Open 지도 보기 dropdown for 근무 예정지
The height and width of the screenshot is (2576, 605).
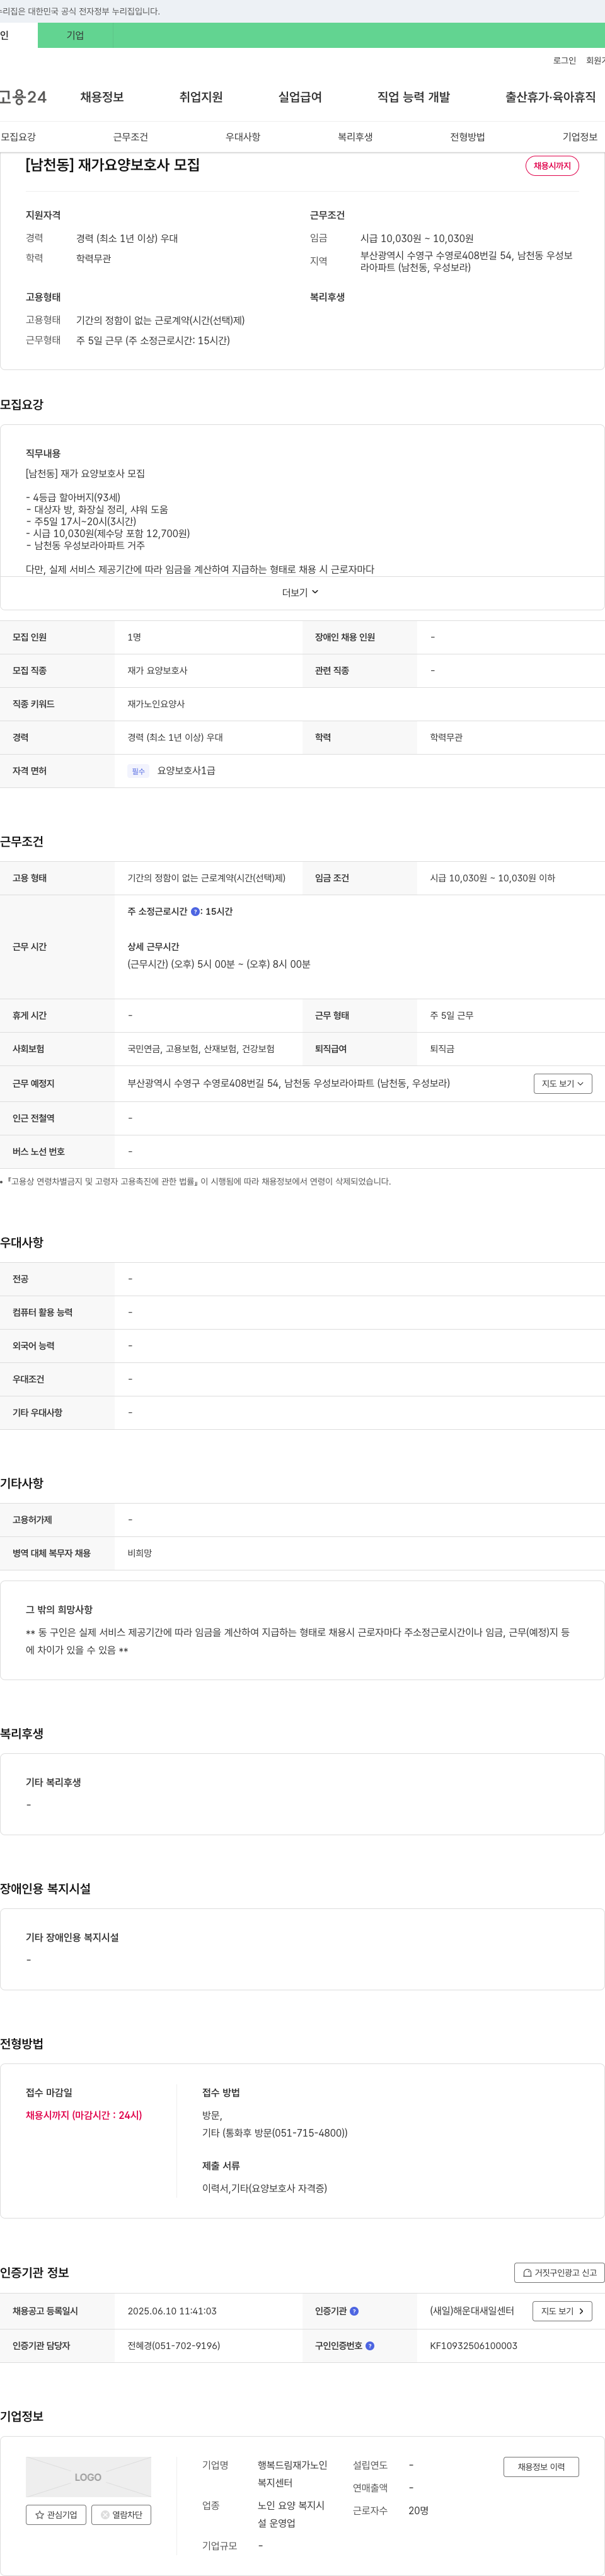[x=562, y=1083]
